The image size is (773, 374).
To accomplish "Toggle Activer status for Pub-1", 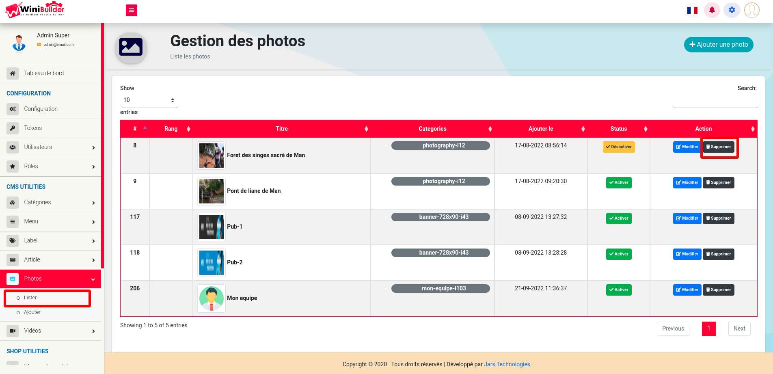I will 618,218.
